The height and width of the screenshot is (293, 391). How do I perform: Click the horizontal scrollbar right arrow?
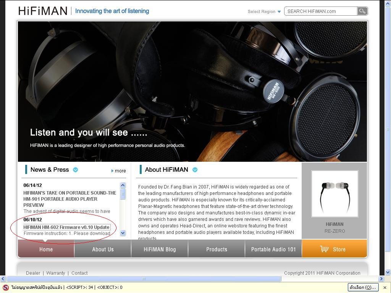381,279
